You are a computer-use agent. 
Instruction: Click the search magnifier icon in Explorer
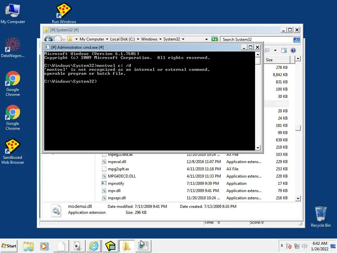[x=297, y=39]
